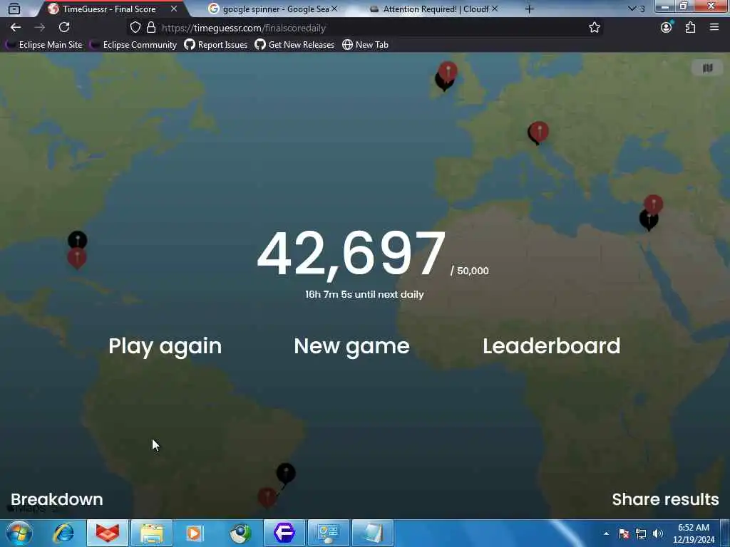Viewport: 730px width, 547px height.
Task: Click the red pin over northern Italy
Action: coord(539,131)
